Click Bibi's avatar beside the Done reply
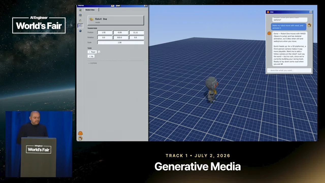 pyautogui.click(x=269, y=33)
